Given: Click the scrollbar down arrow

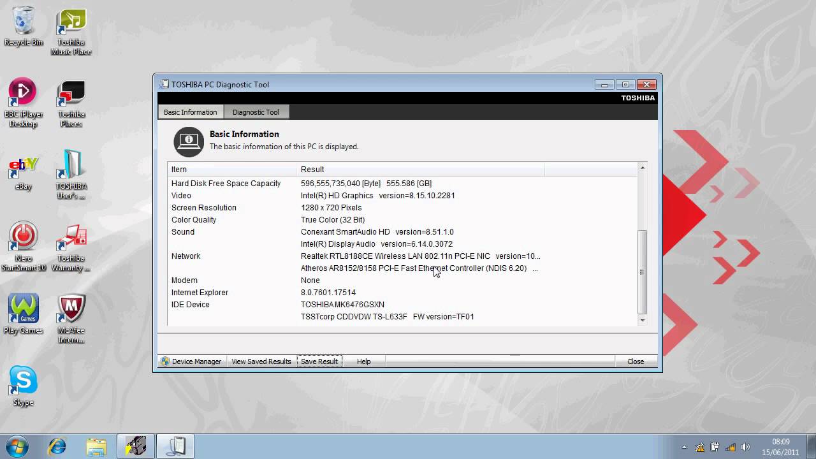Looking at the screenshot, I should click(643, 320).
